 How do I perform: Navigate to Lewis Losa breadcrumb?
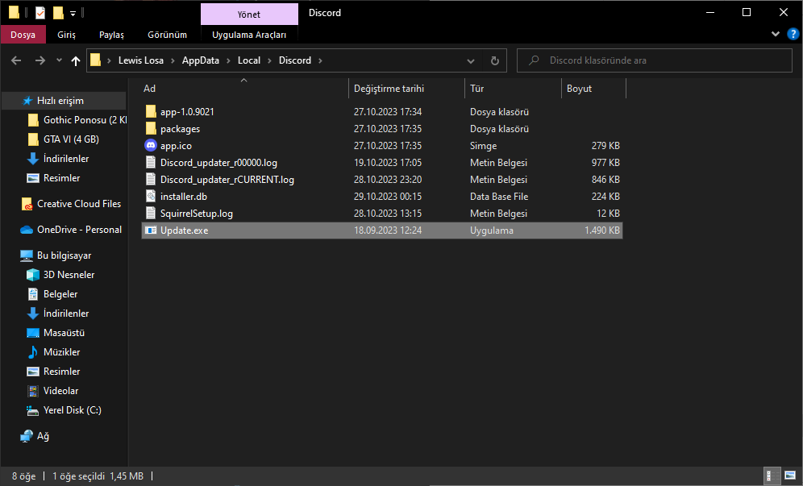point(141,60)
